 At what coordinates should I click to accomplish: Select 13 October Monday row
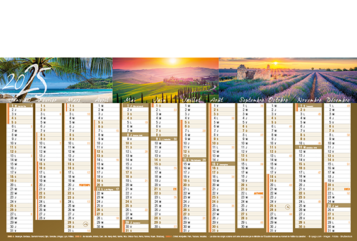[x=280, y=156]
